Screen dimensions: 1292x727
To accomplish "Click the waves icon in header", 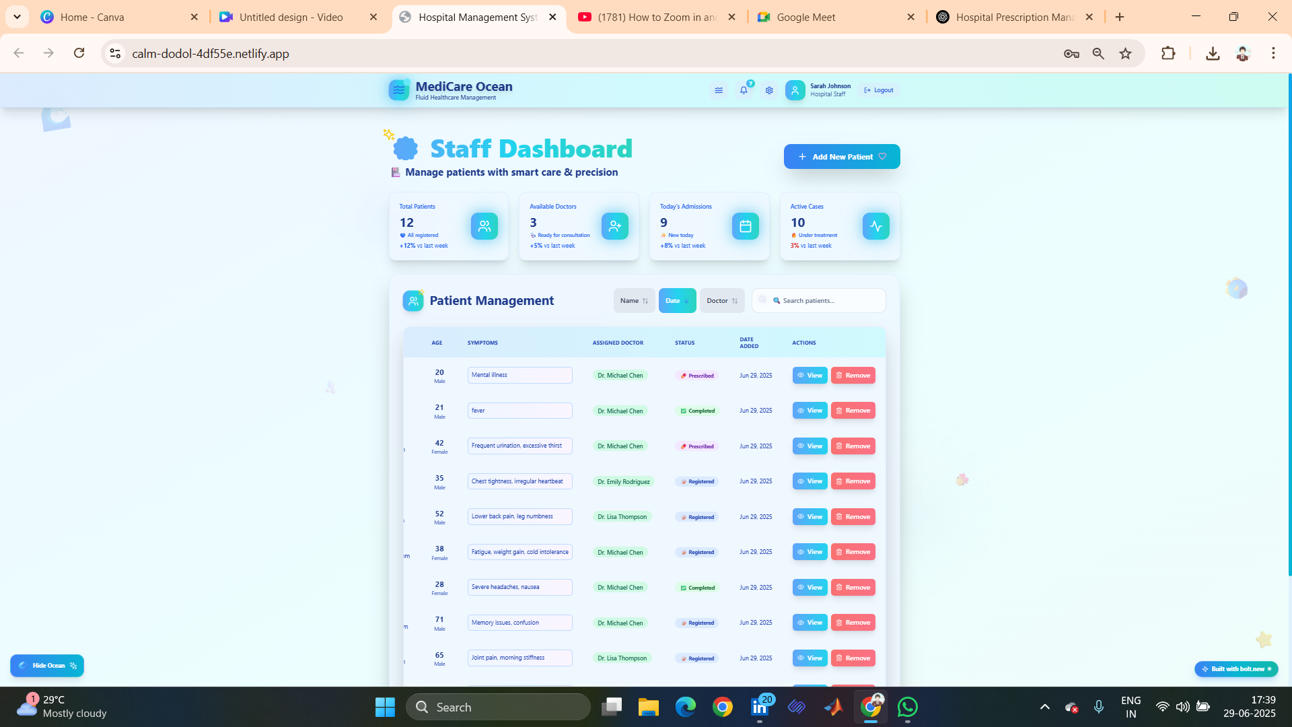I will point(719,90).
